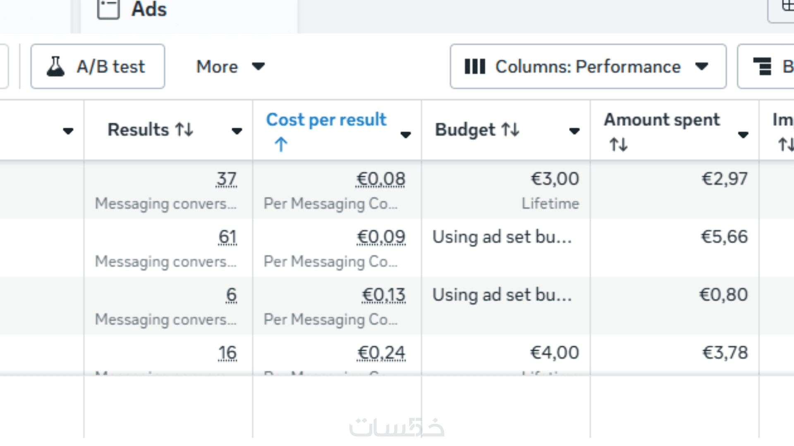Click the Results sort arrows icon
The image size is (794, 446).
pos(184,130)
